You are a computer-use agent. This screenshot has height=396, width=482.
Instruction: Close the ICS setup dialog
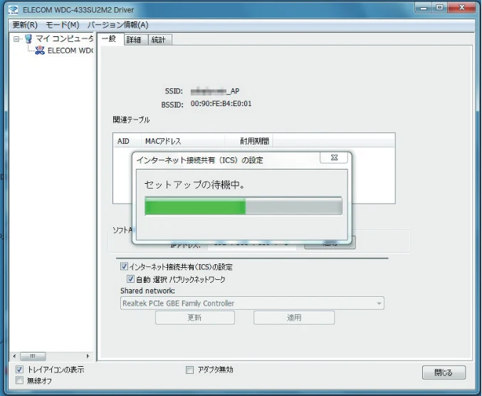point(334,157)
